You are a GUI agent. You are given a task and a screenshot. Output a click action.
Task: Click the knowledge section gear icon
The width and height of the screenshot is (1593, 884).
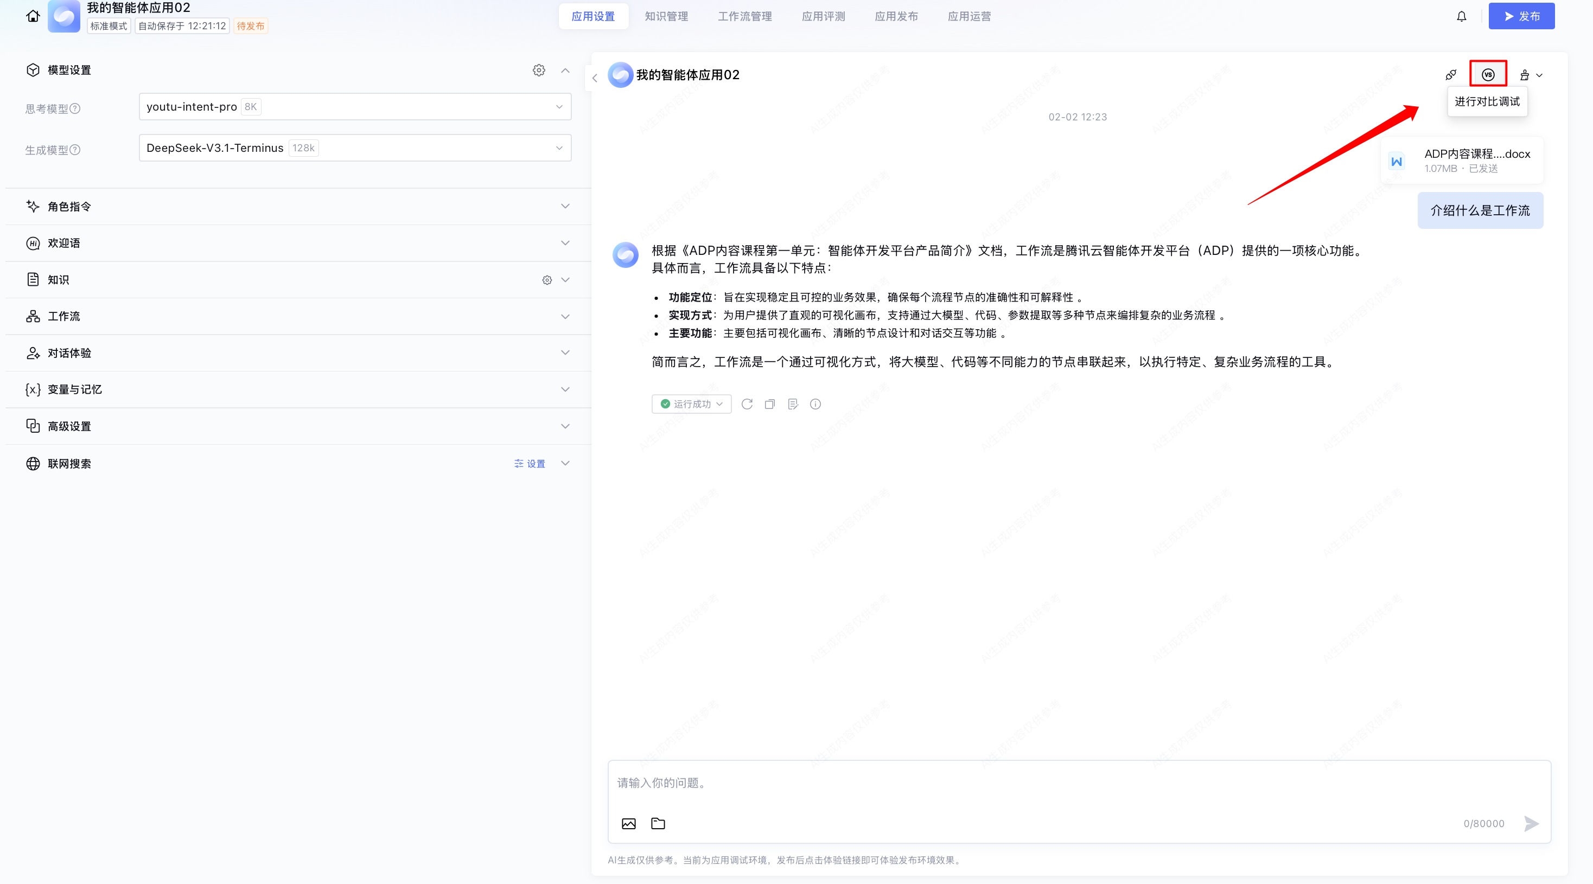pos(547,280)
